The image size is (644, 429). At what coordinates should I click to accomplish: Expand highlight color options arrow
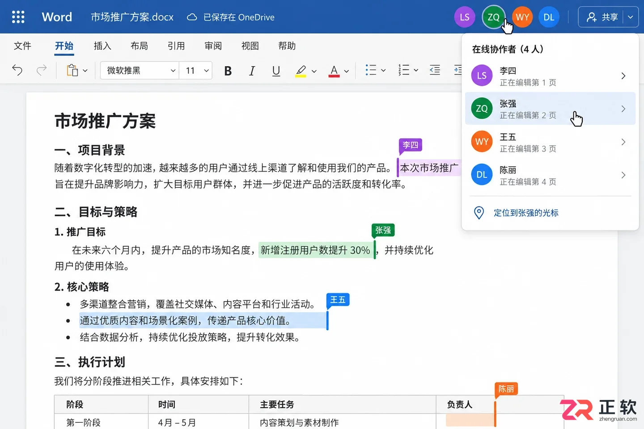pos(314,71)
